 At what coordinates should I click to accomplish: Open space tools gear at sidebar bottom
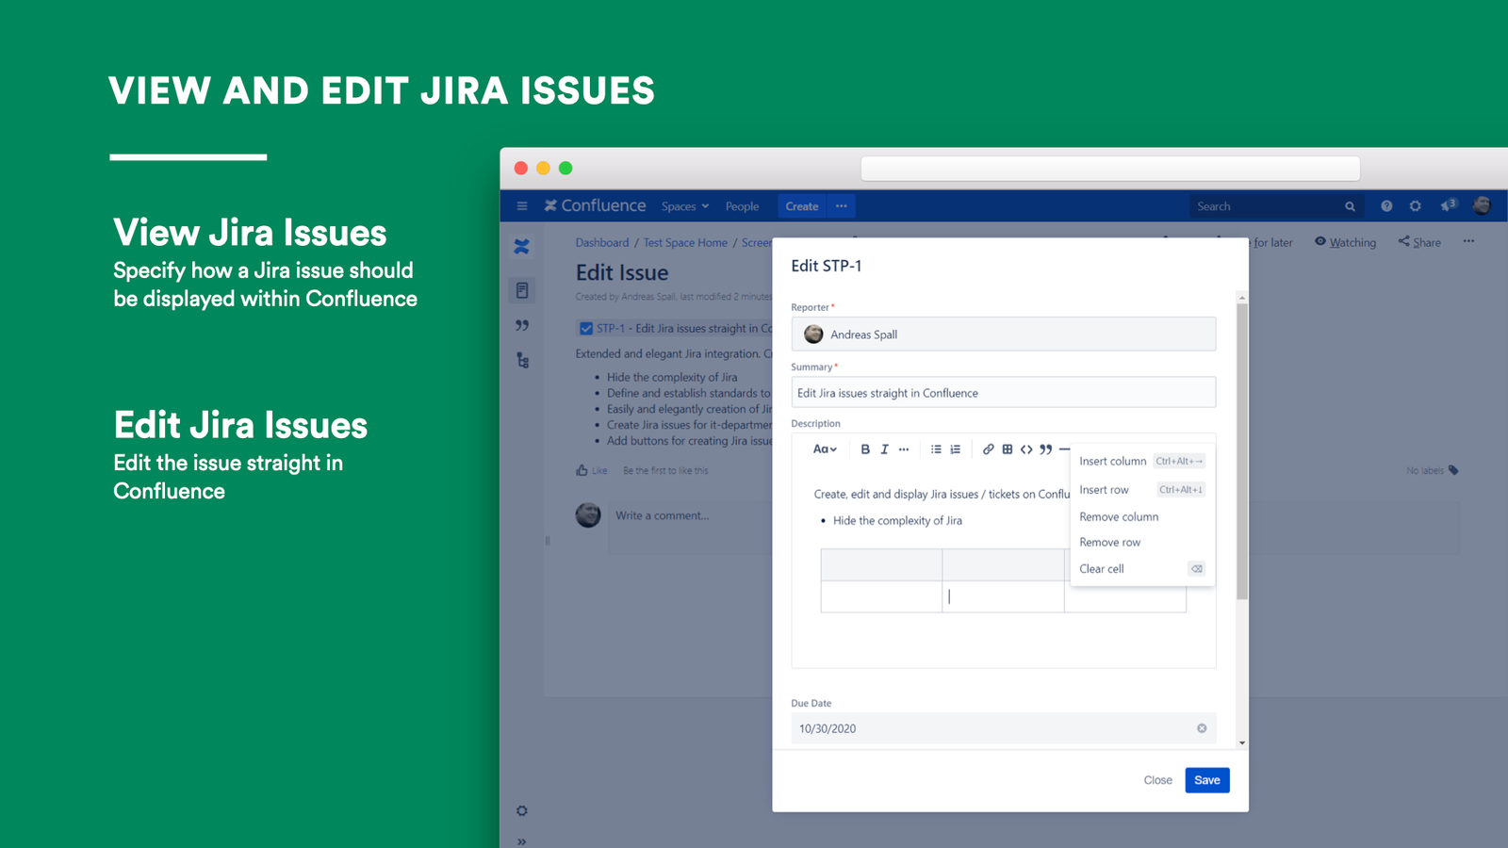522,811
